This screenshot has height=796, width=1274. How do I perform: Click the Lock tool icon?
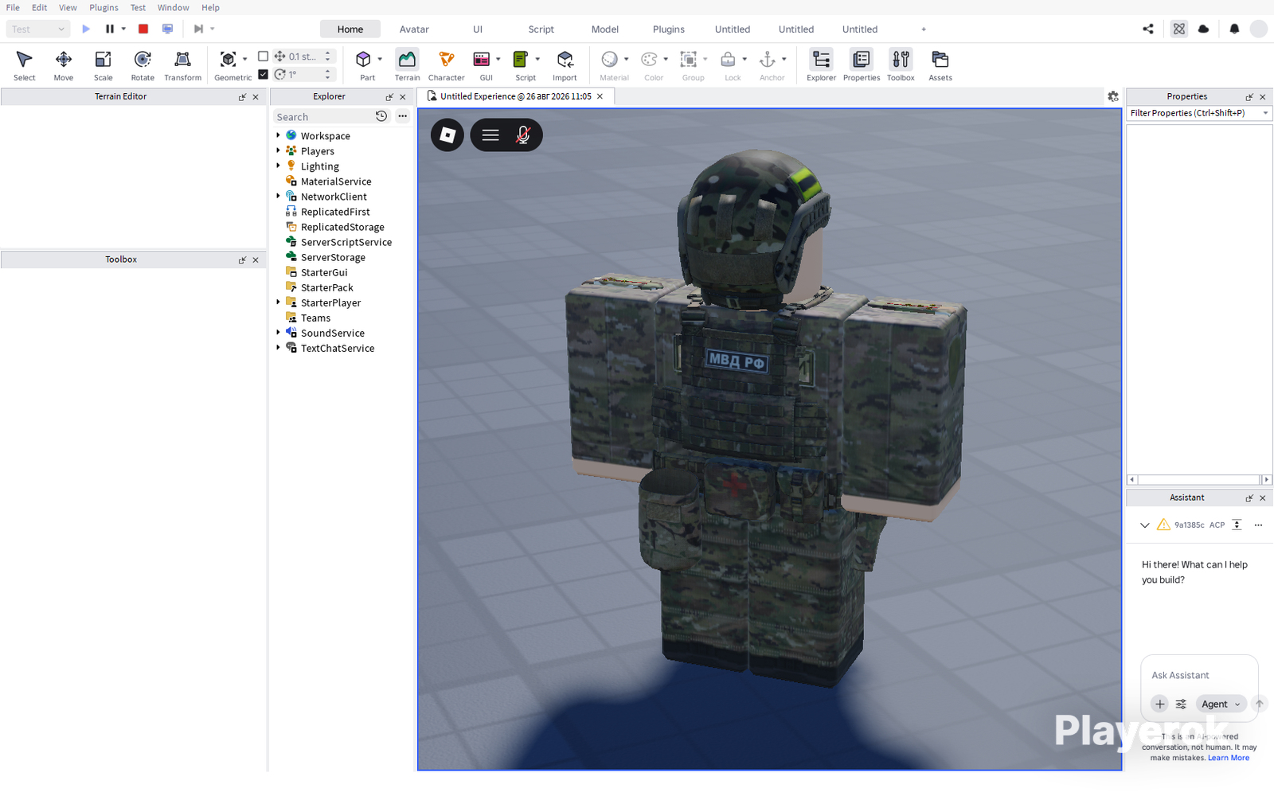[x=728, y=60]
